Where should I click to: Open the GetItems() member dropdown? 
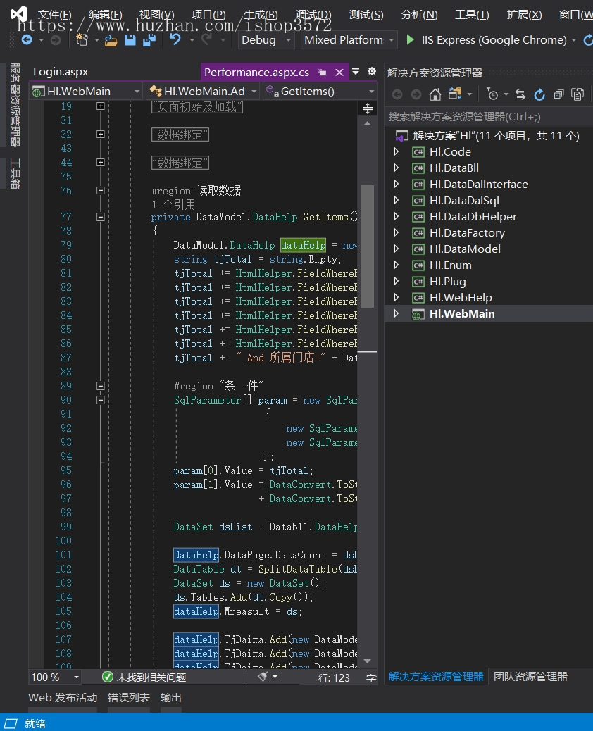pos(320,91)
